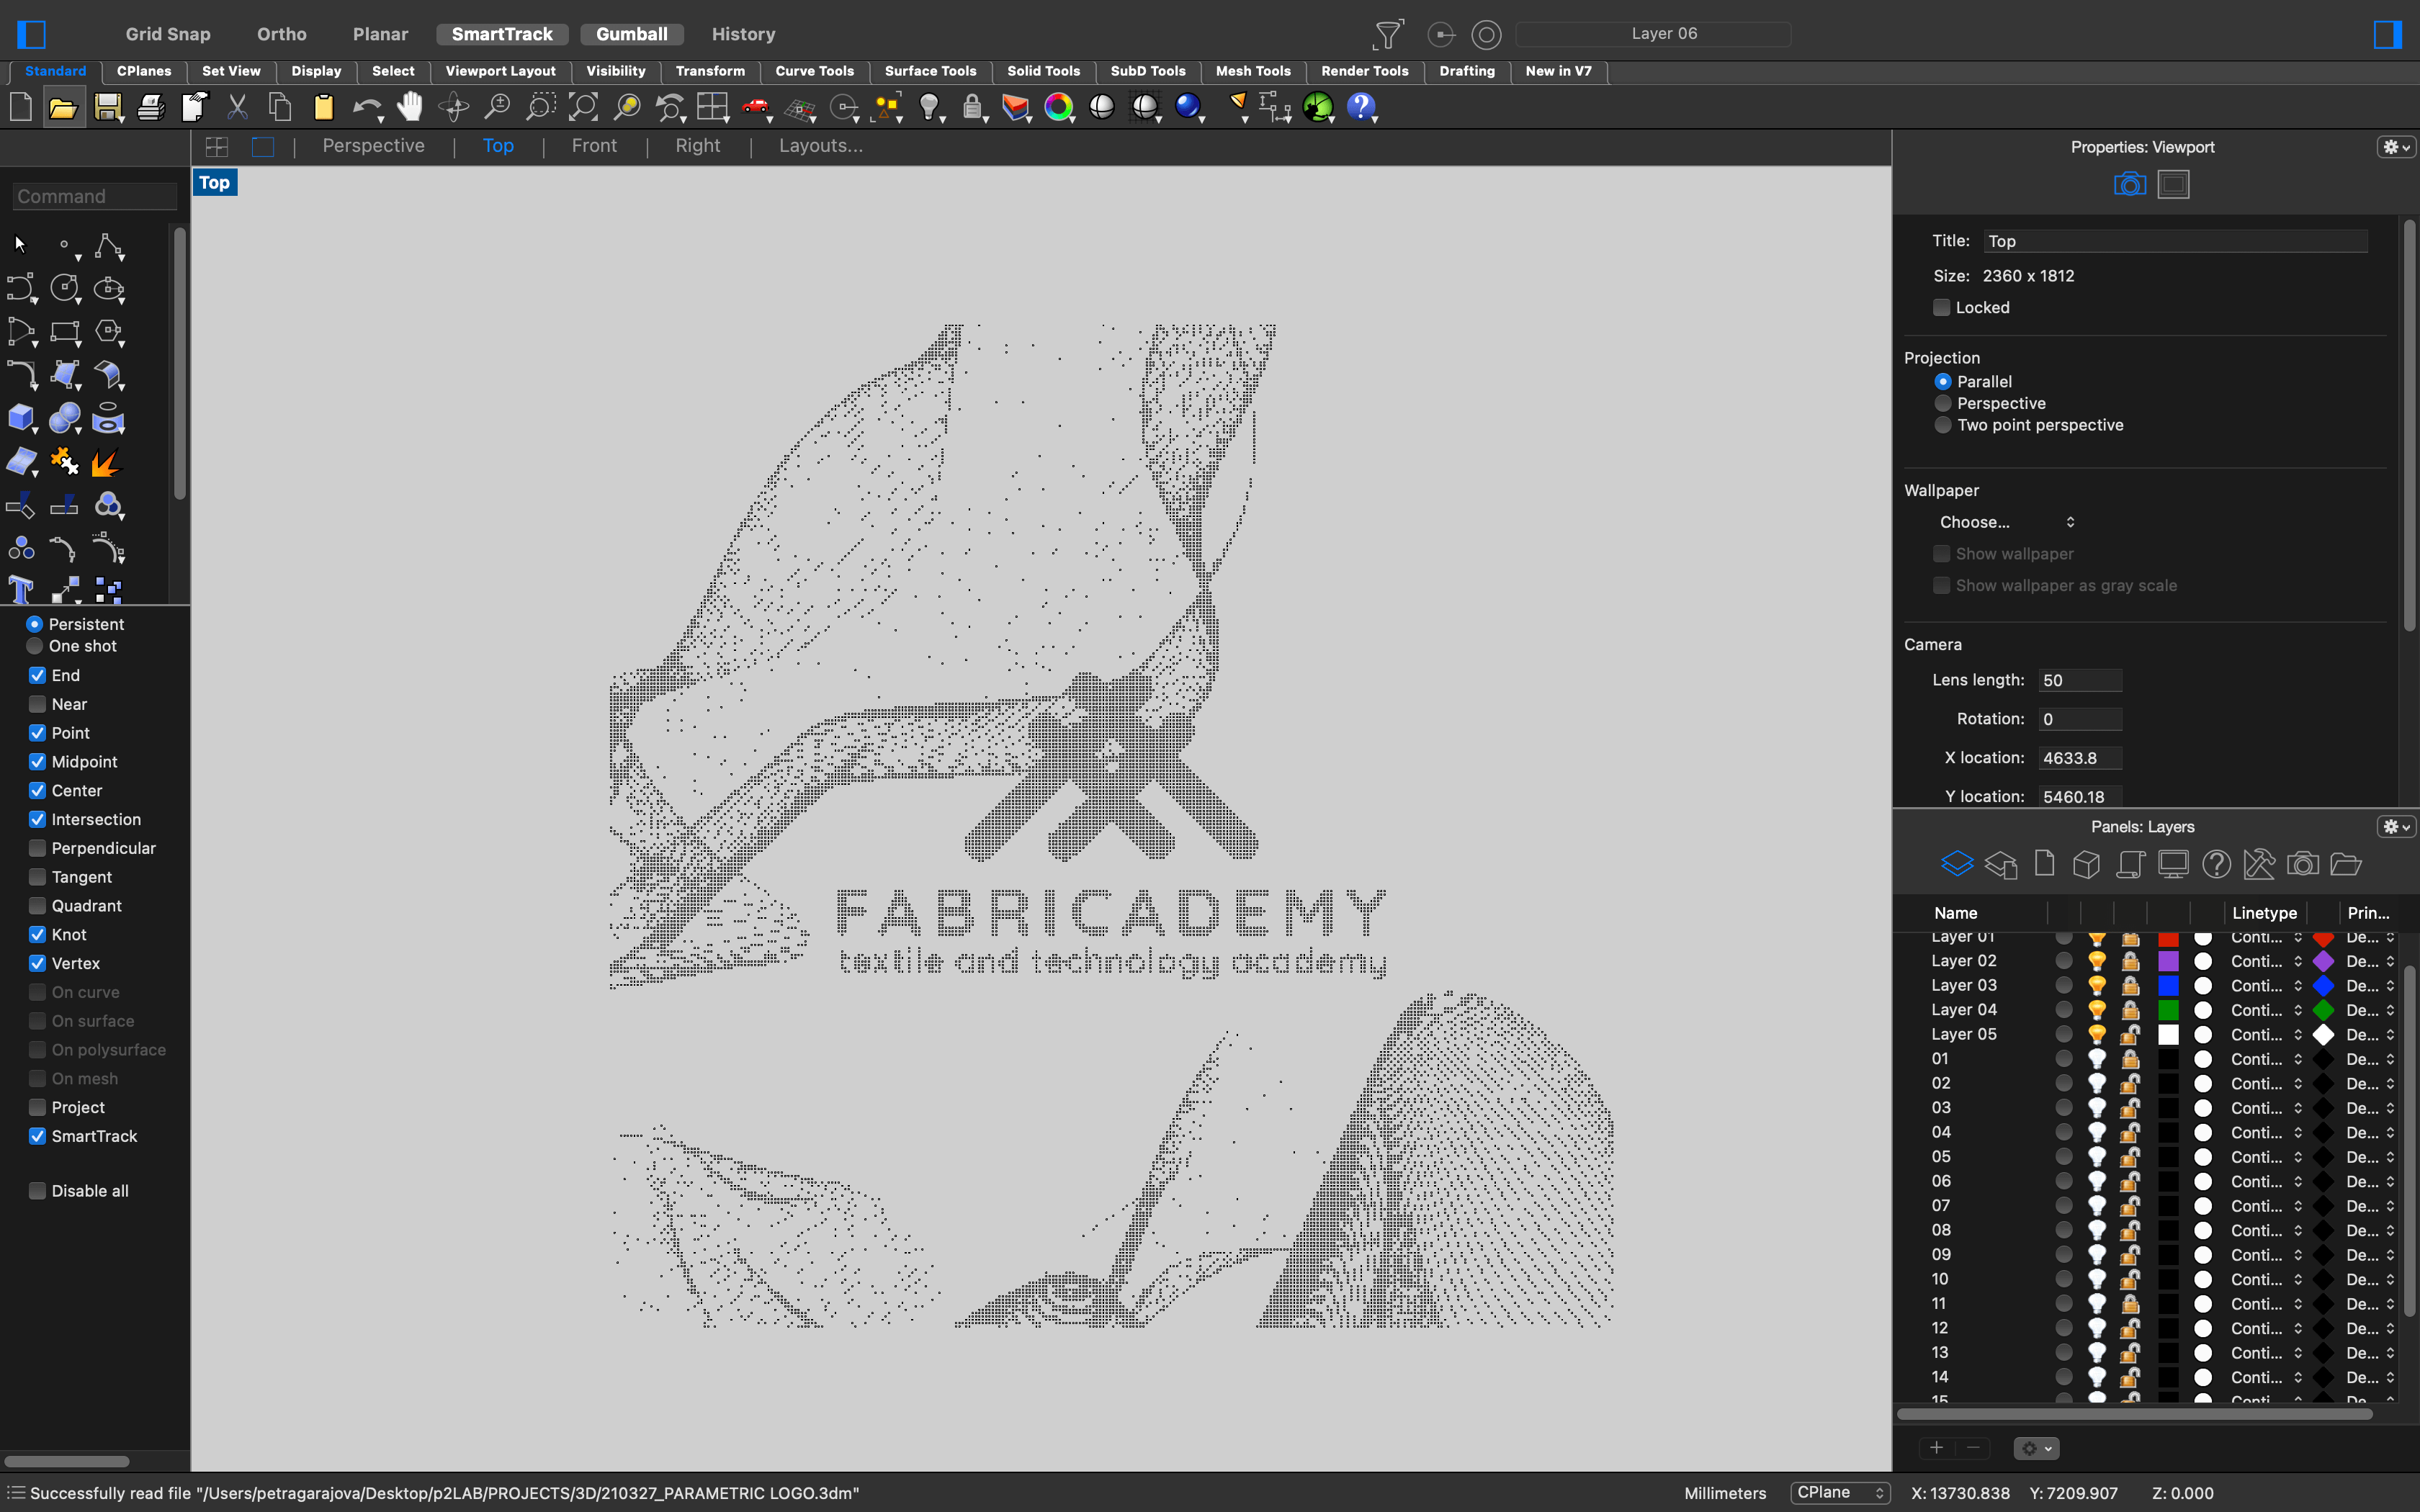This screenshot has height=1512, width=2420.
Task: Save file using the floppy disk icon
Action: click(x=107, y=107)
